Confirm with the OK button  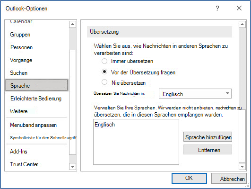tap(189, 178)
